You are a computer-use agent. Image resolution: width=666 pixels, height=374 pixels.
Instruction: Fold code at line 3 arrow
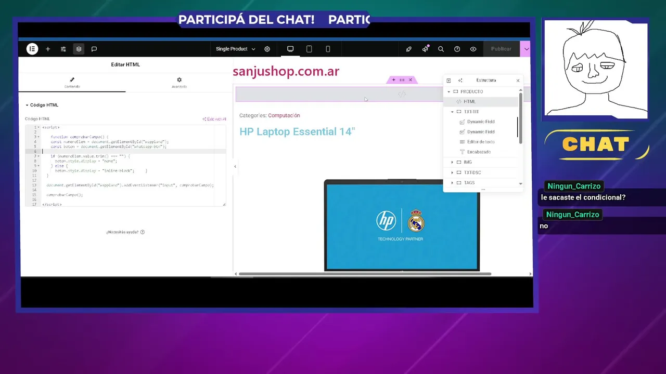[x=39, y=137]
